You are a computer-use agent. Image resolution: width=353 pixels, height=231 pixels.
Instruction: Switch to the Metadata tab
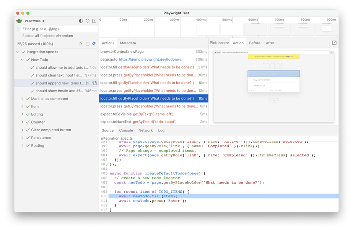[128, 43]
